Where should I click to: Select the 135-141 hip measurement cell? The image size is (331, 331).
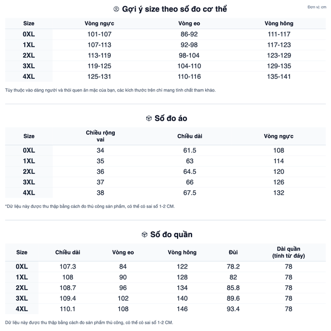coord(279,77)
